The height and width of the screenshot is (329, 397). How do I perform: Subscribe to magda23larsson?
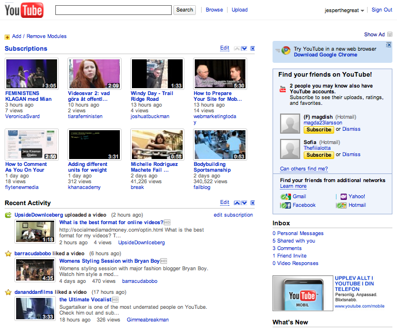pyautogui.click(x=319, y=130)
